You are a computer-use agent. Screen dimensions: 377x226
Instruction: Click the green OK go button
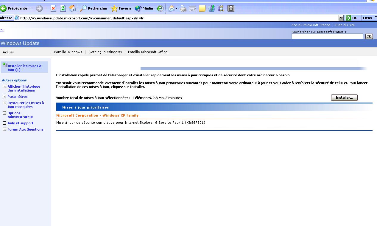pyautogui.click(x=352, y=18)
